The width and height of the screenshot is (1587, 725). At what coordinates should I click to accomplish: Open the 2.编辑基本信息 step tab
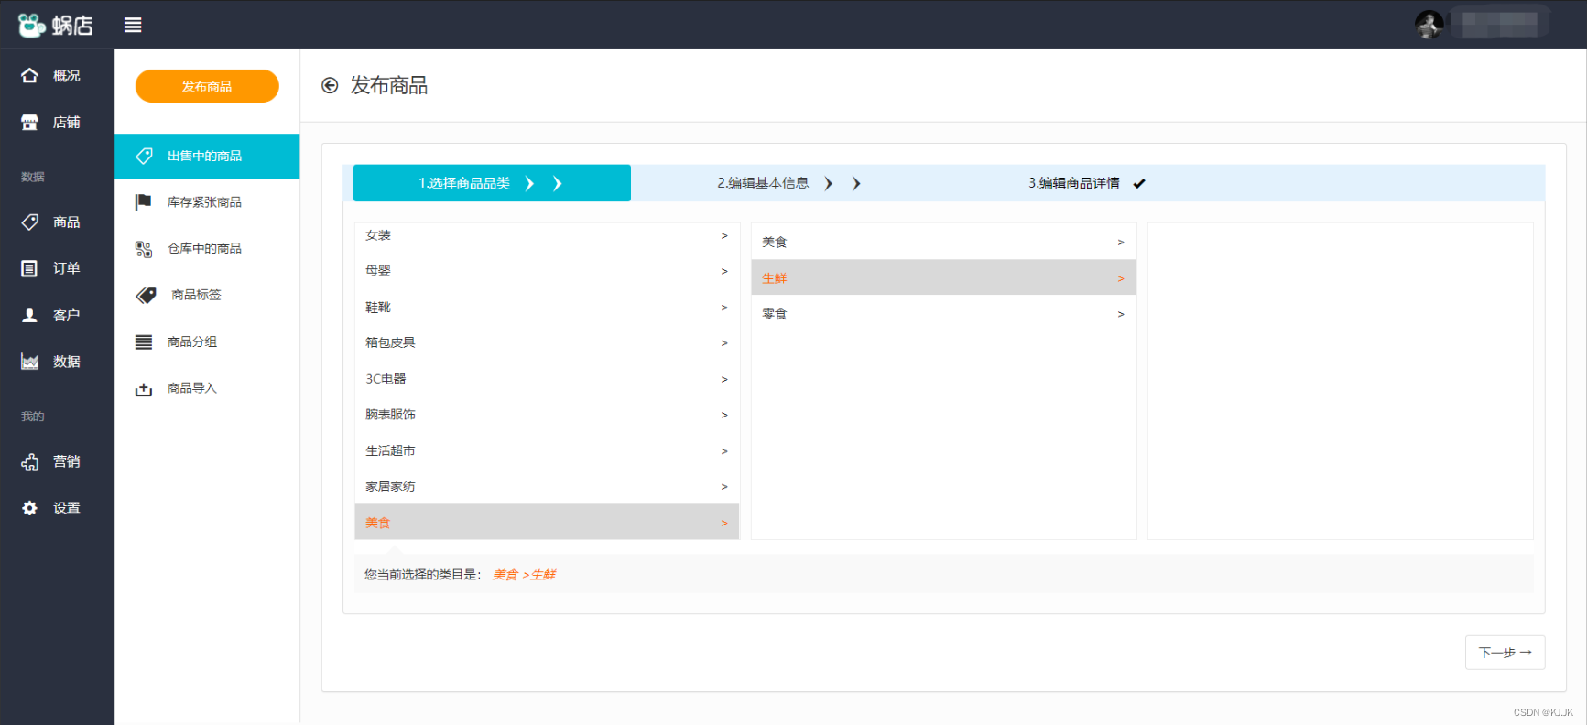pyautogui.click(x=789, y=183)
